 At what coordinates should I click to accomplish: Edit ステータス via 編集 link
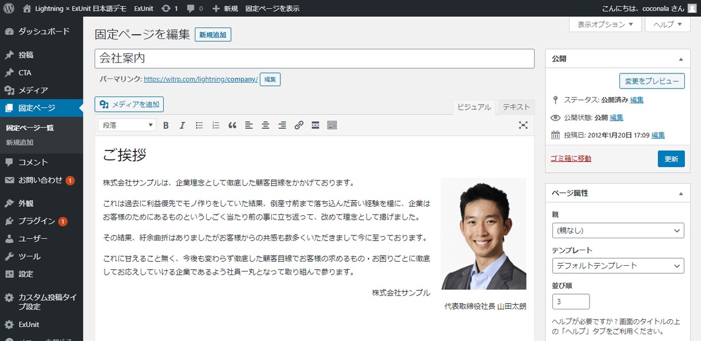[637, 100]
